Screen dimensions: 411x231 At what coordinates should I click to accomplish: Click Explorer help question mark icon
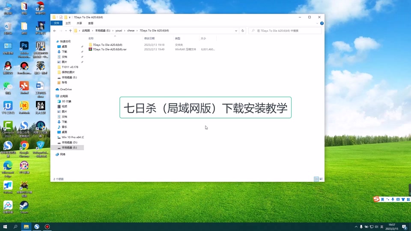pos(322,23)
